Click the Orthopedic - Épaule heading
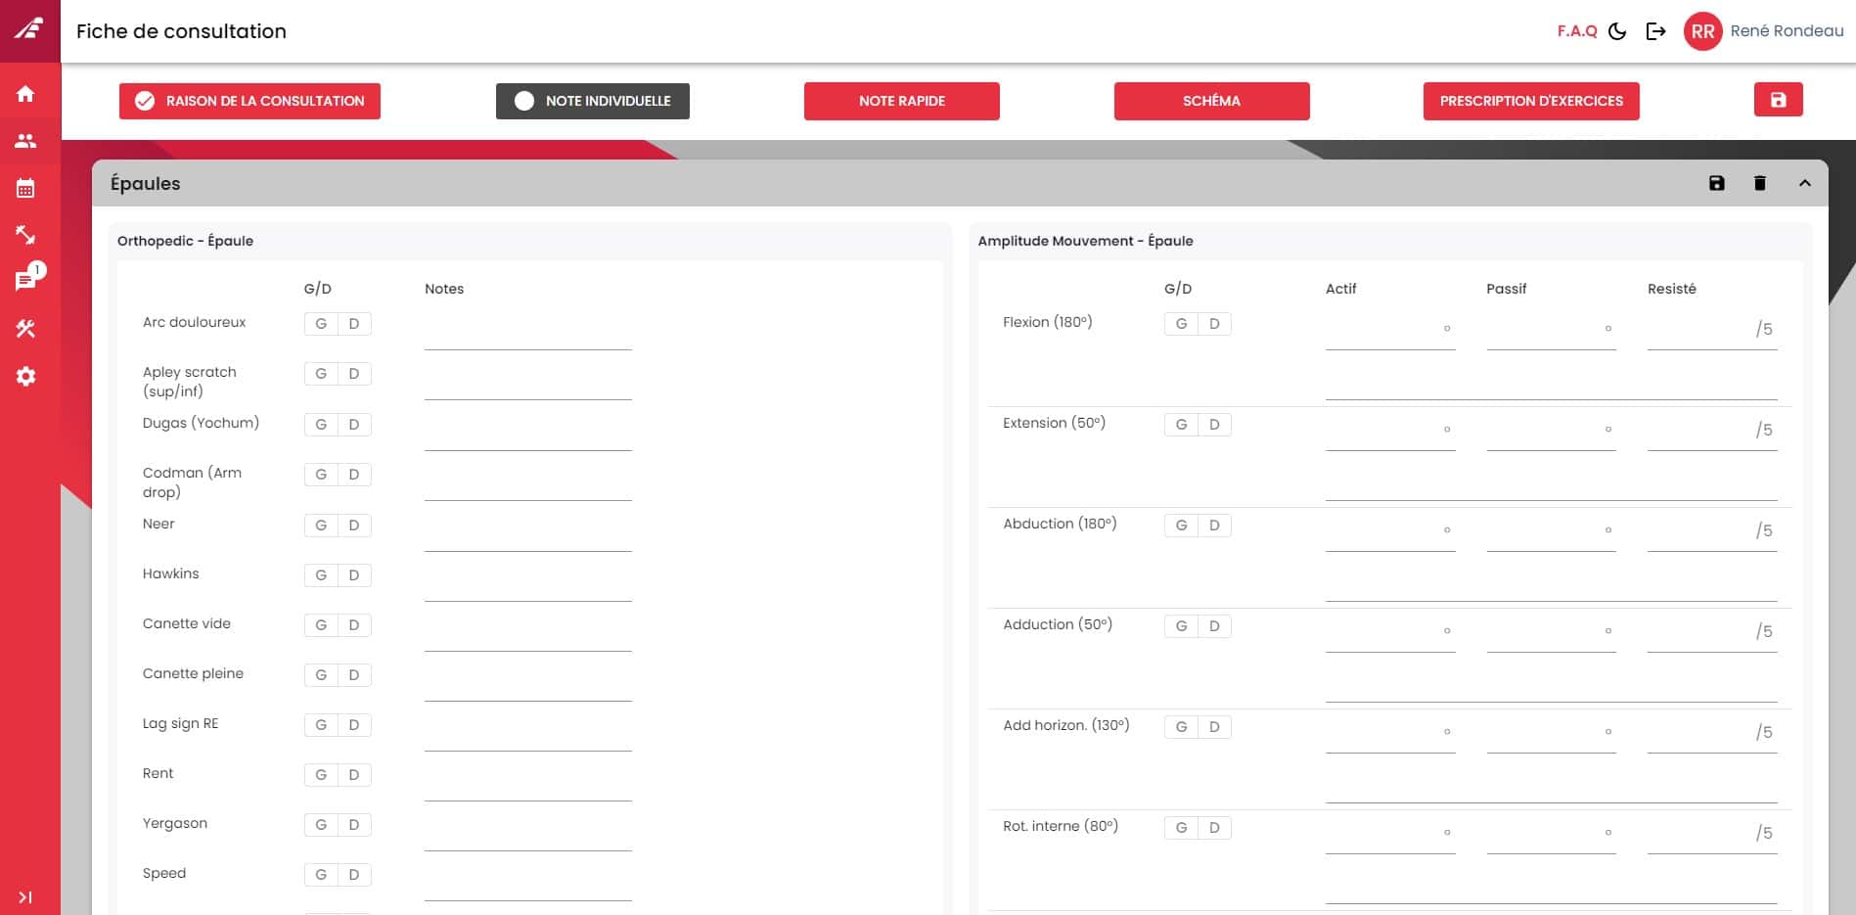 [185, 241]
